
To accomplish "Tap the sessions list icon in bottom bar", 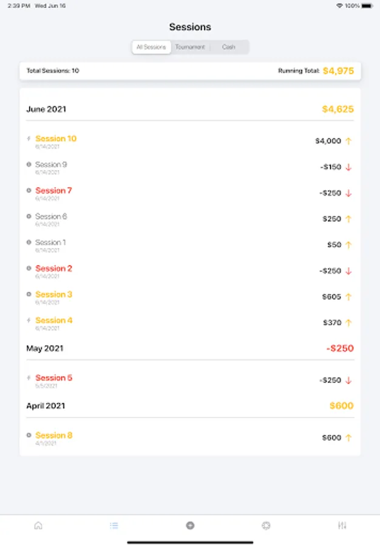I will (114, 526).
